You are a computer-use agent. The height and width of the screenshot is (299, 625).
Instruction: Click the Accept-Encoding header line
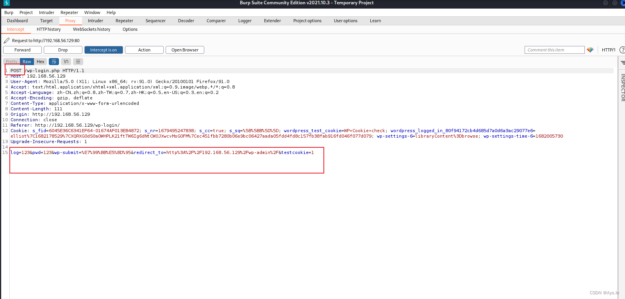[52, 98]
